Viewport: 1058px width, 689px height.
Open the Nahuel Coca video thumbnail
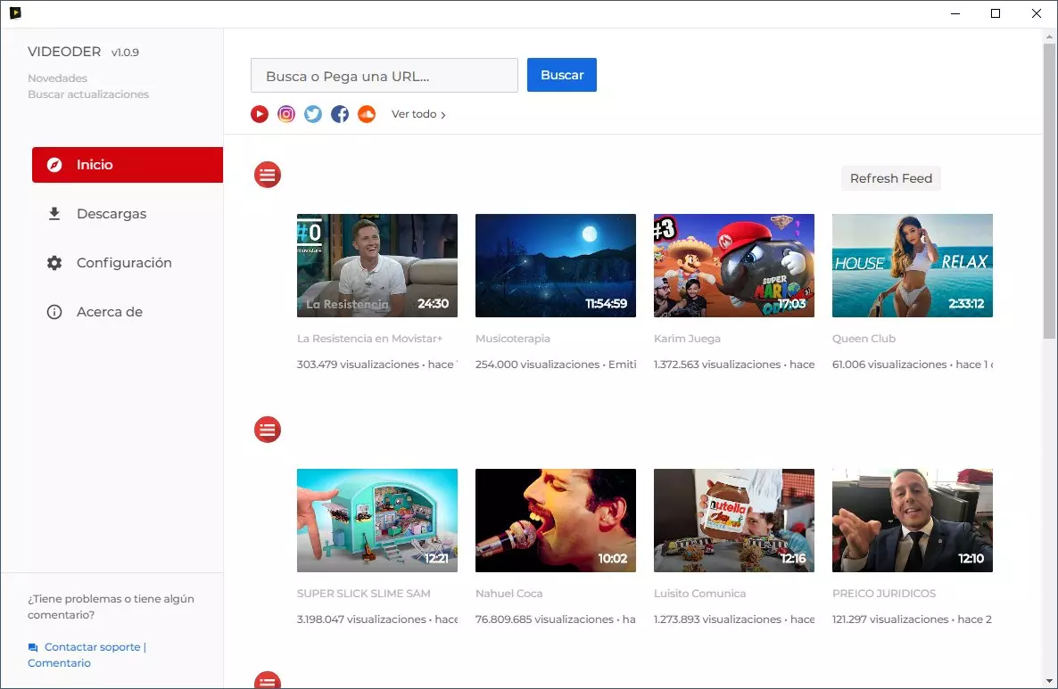(x=555, y=521)
